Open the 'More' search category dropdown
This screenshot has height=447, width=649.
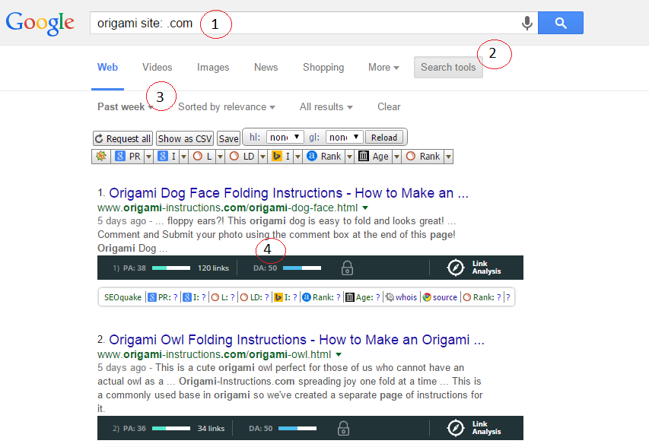click(x=383, y=67)
